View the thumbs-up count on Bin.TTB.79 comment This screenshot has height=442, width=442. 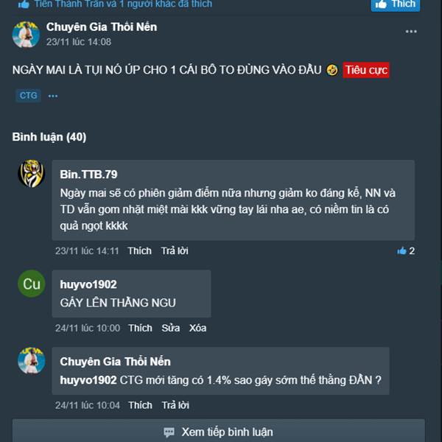click(x=406, y=250)
